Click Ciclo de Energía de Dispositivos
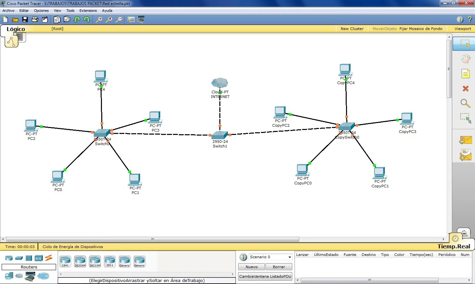Viewport: 475px width, 284px height. [73, 247]
